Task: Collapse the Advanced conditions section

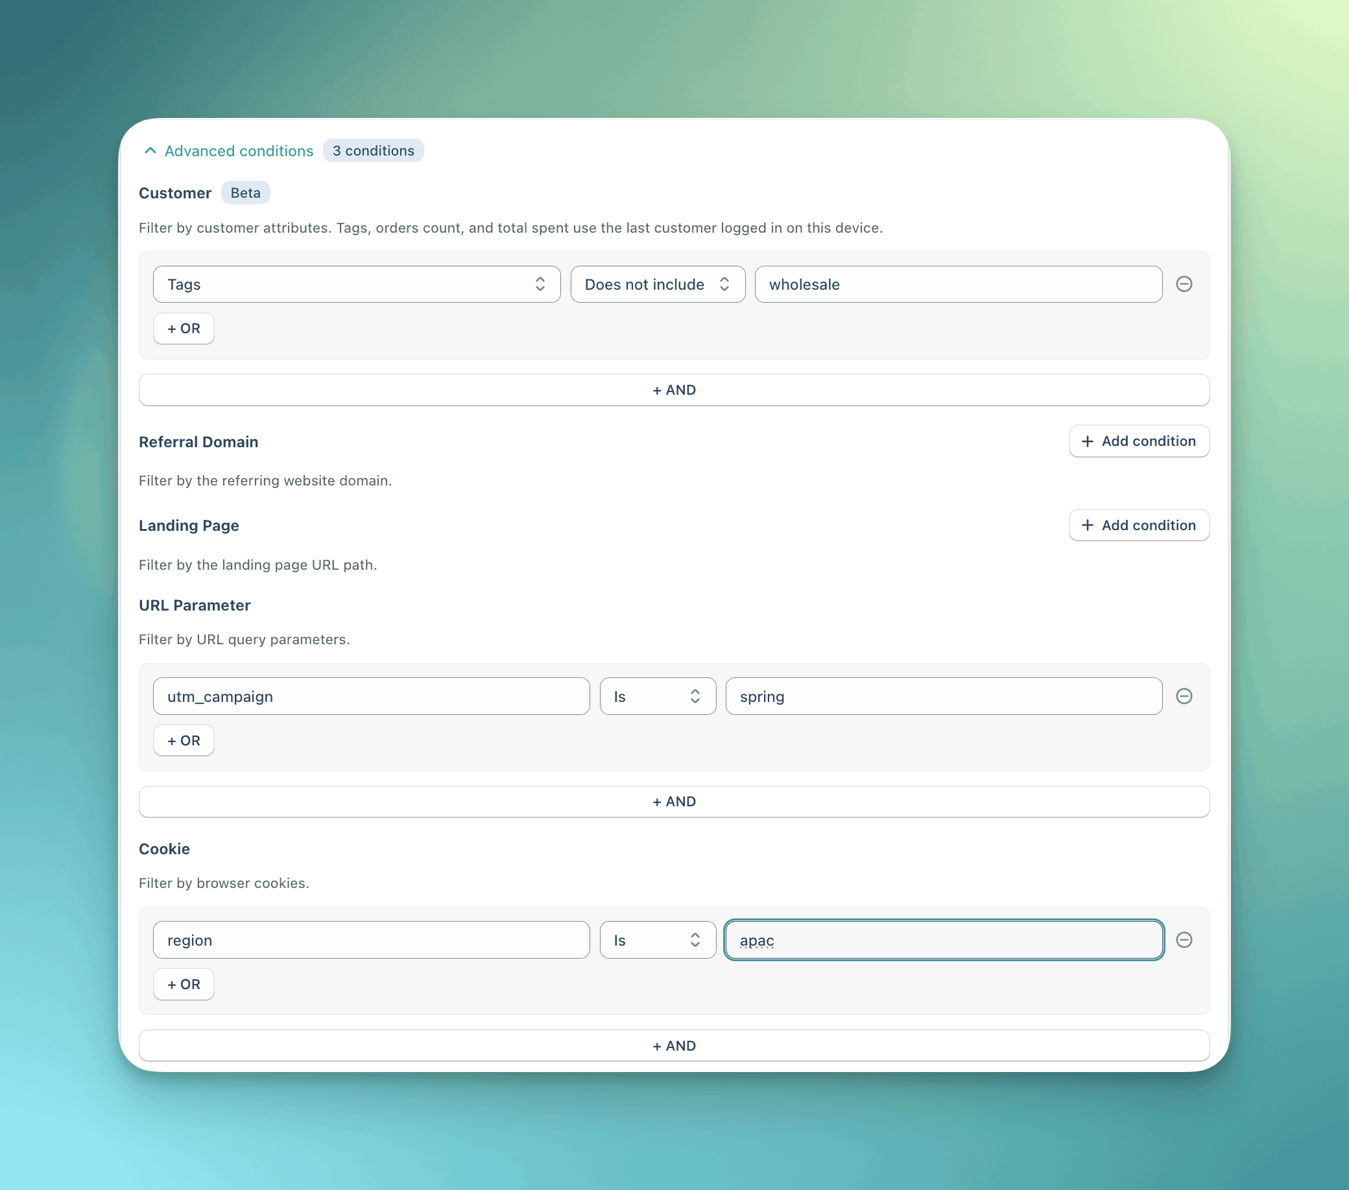Action: [228, 151]
